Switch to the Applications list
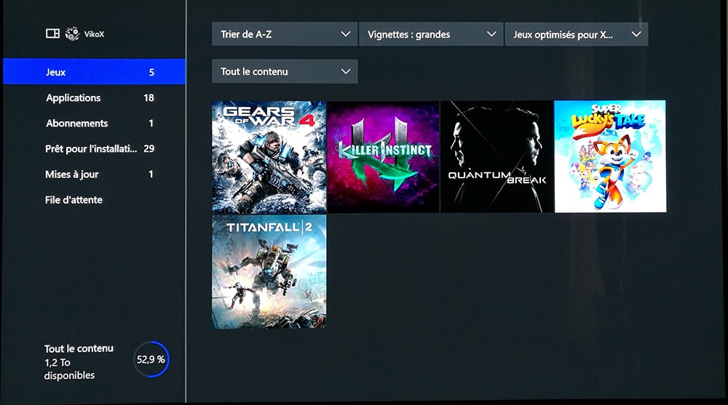The image size is (728, 405). [94, 97]
